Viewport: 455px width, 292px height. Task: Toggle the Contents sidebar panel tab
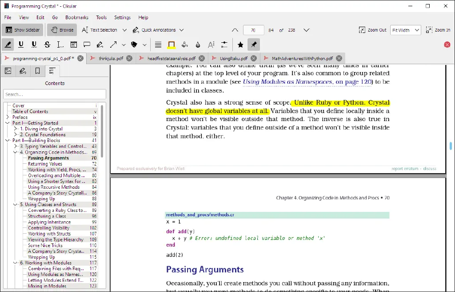coord(52,71)
